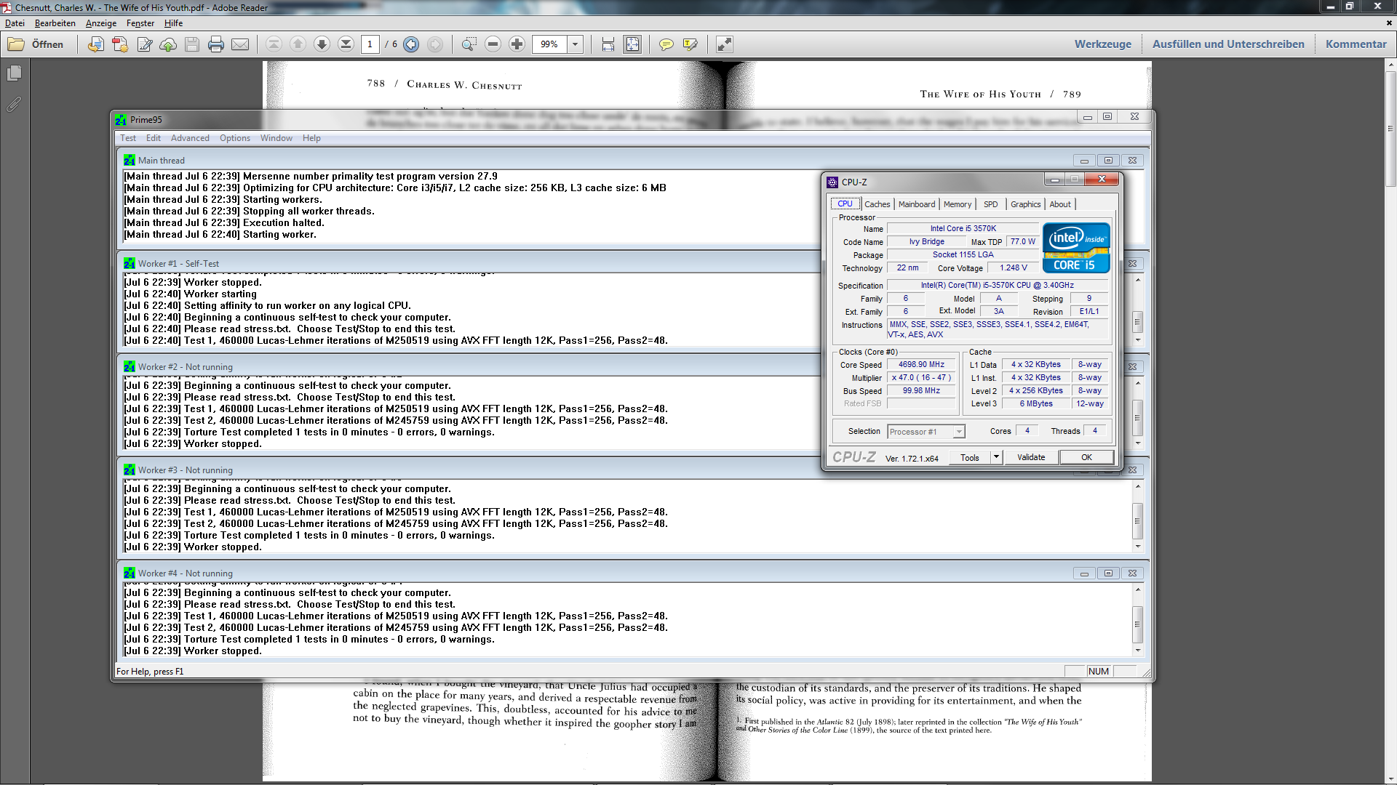Toggle the read mode fullscreen icon
Viewport: 1397px width, 785px height.
[x=724, y=44]
